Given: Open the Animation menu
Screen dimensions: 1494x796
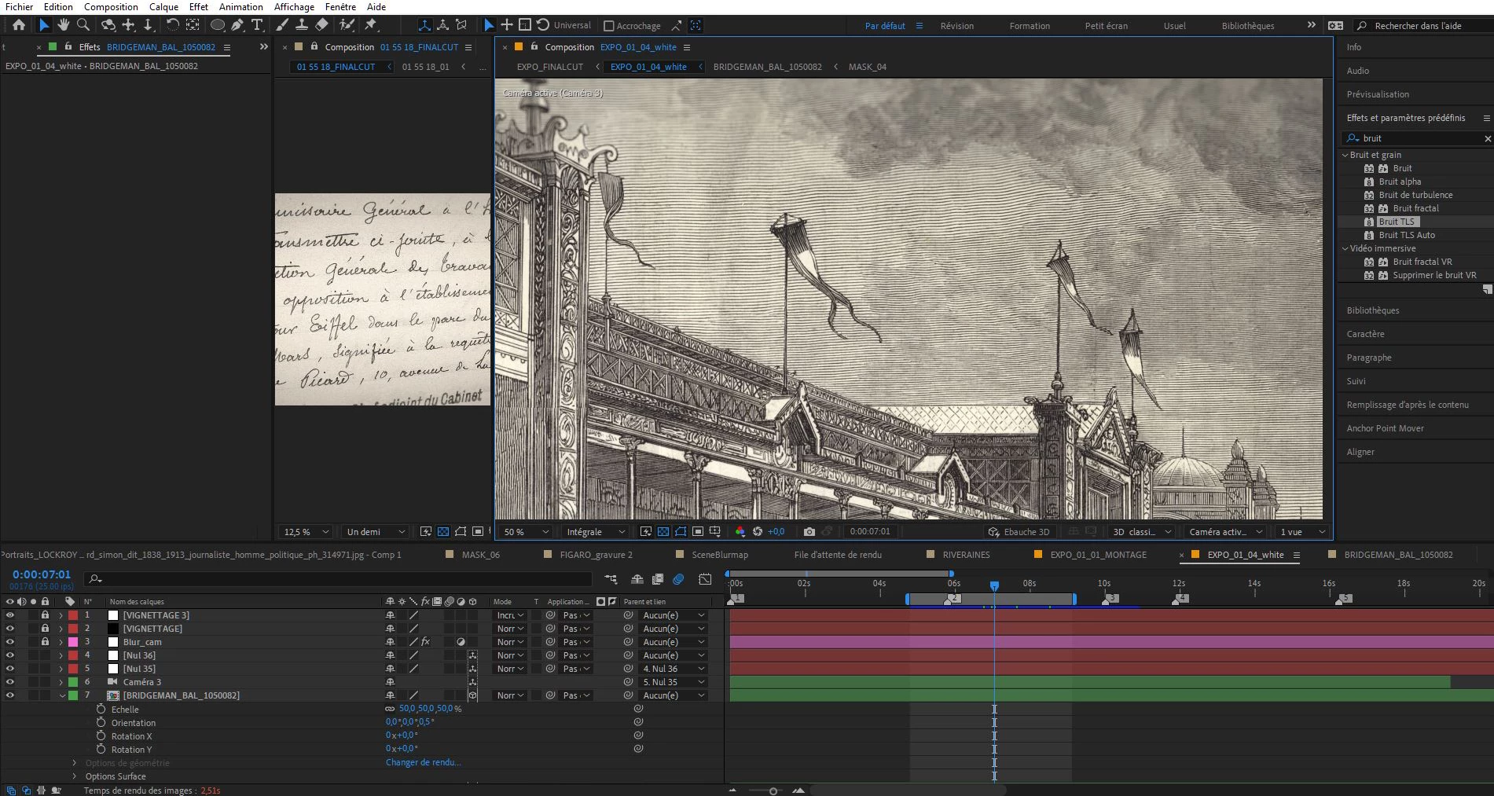Looking at the screenshot, I should tap(240, 7).
